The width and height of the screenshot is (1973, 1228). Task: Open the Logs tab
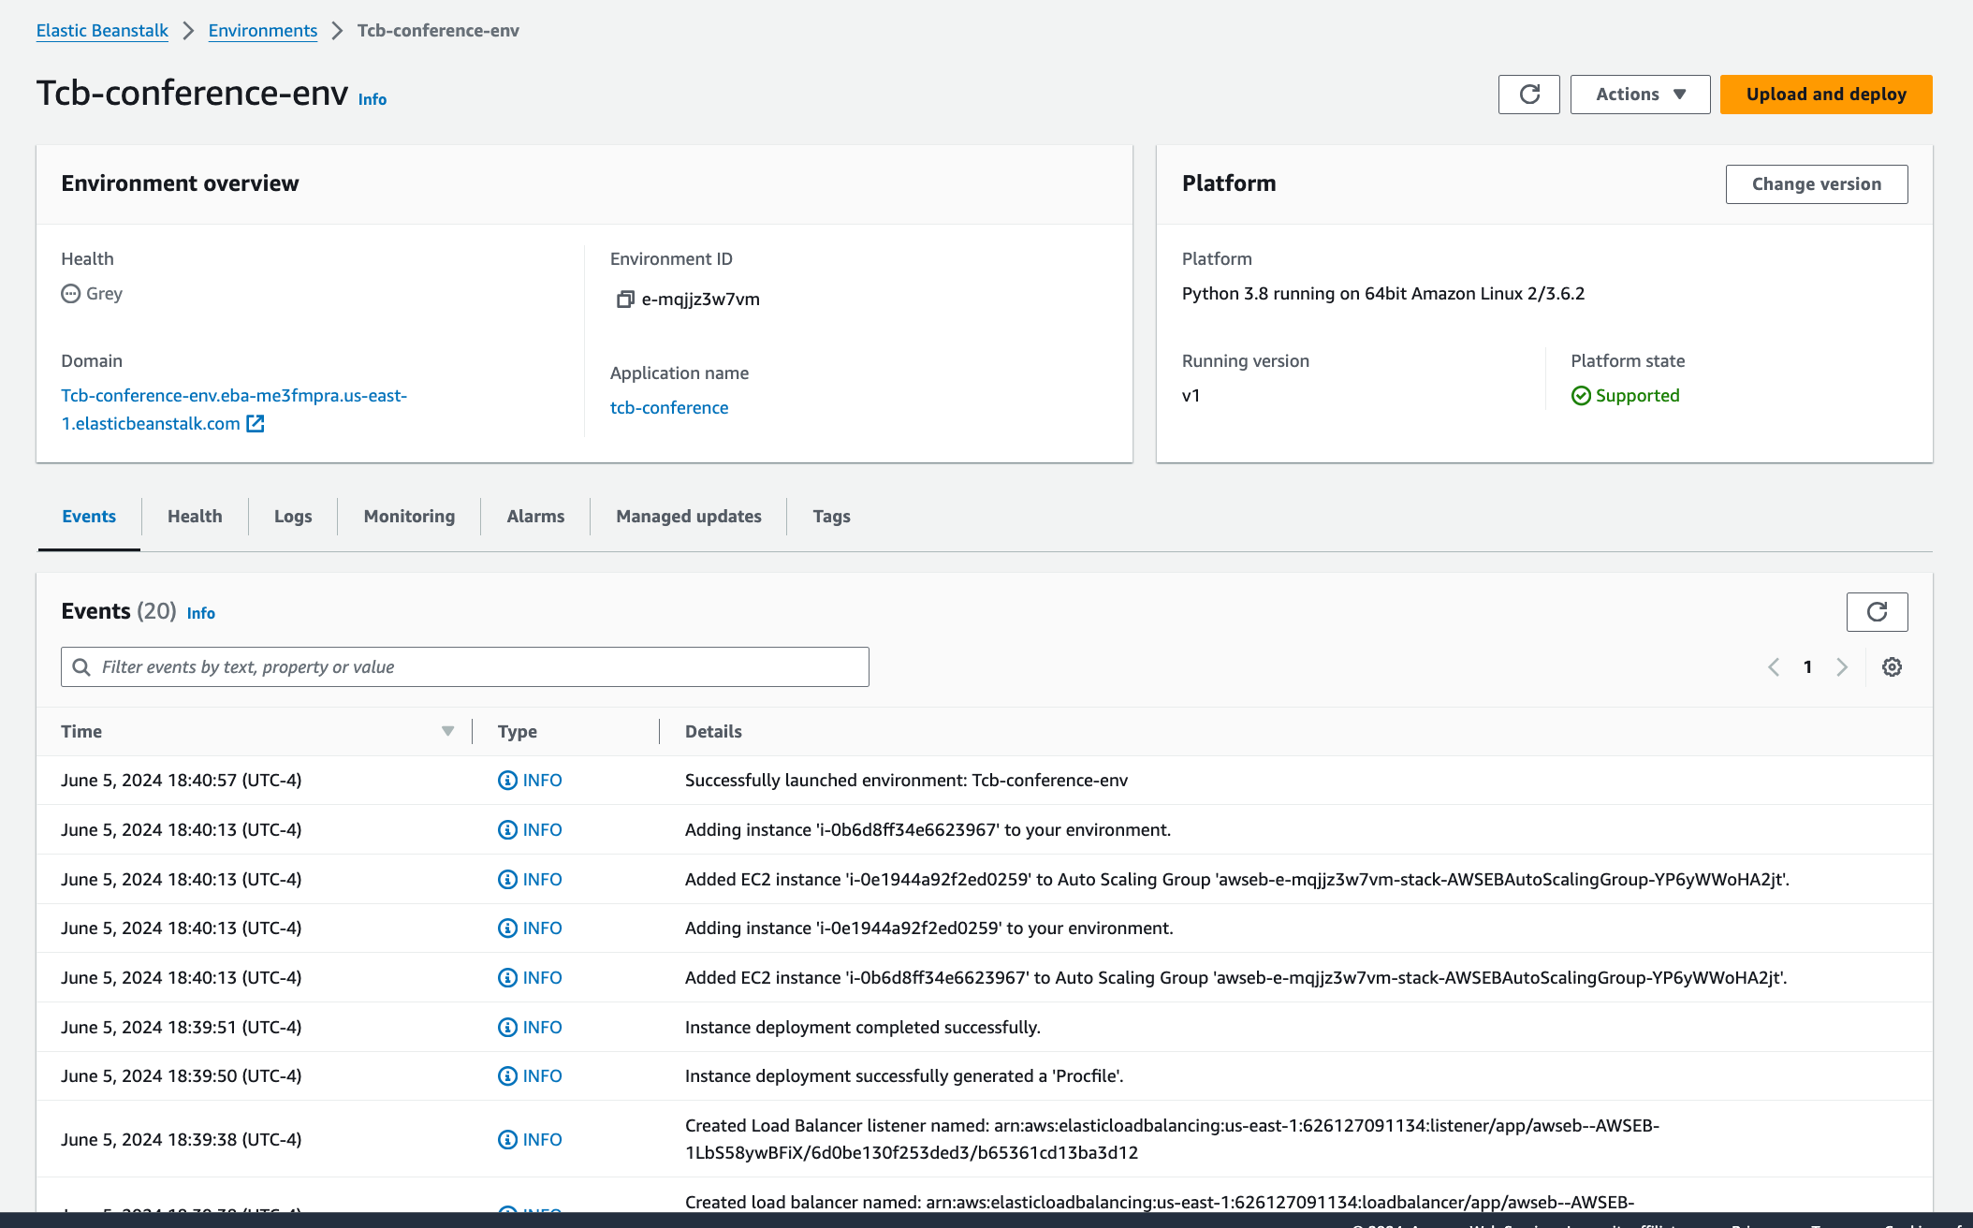(293, 517)
